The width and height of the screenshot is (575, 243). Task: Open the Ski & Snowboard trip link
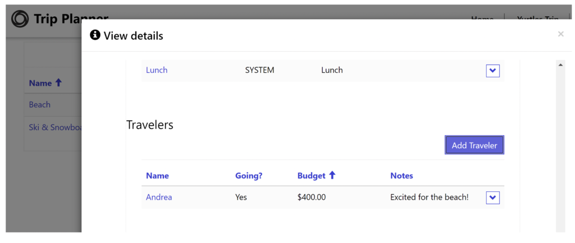[x=55, y=127]
